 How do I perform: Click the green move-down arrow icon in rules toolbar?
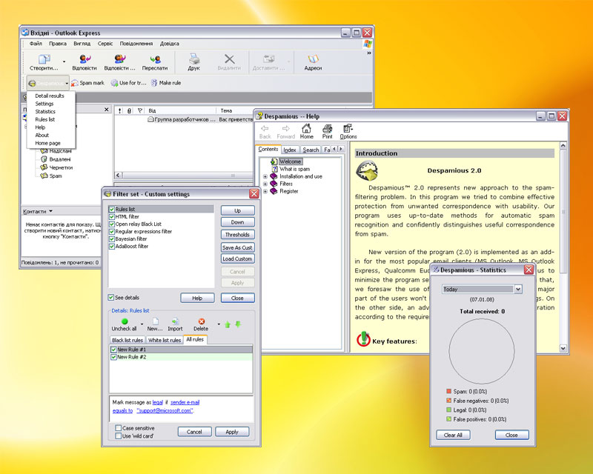click(x=238, y=324)
